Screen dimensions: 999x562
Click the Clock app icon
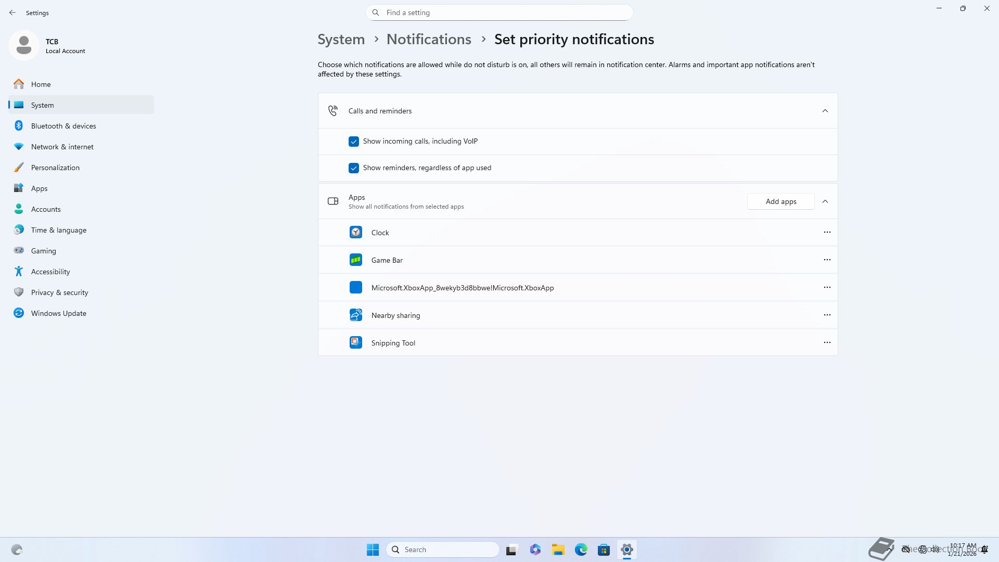[x=355, y=232]
